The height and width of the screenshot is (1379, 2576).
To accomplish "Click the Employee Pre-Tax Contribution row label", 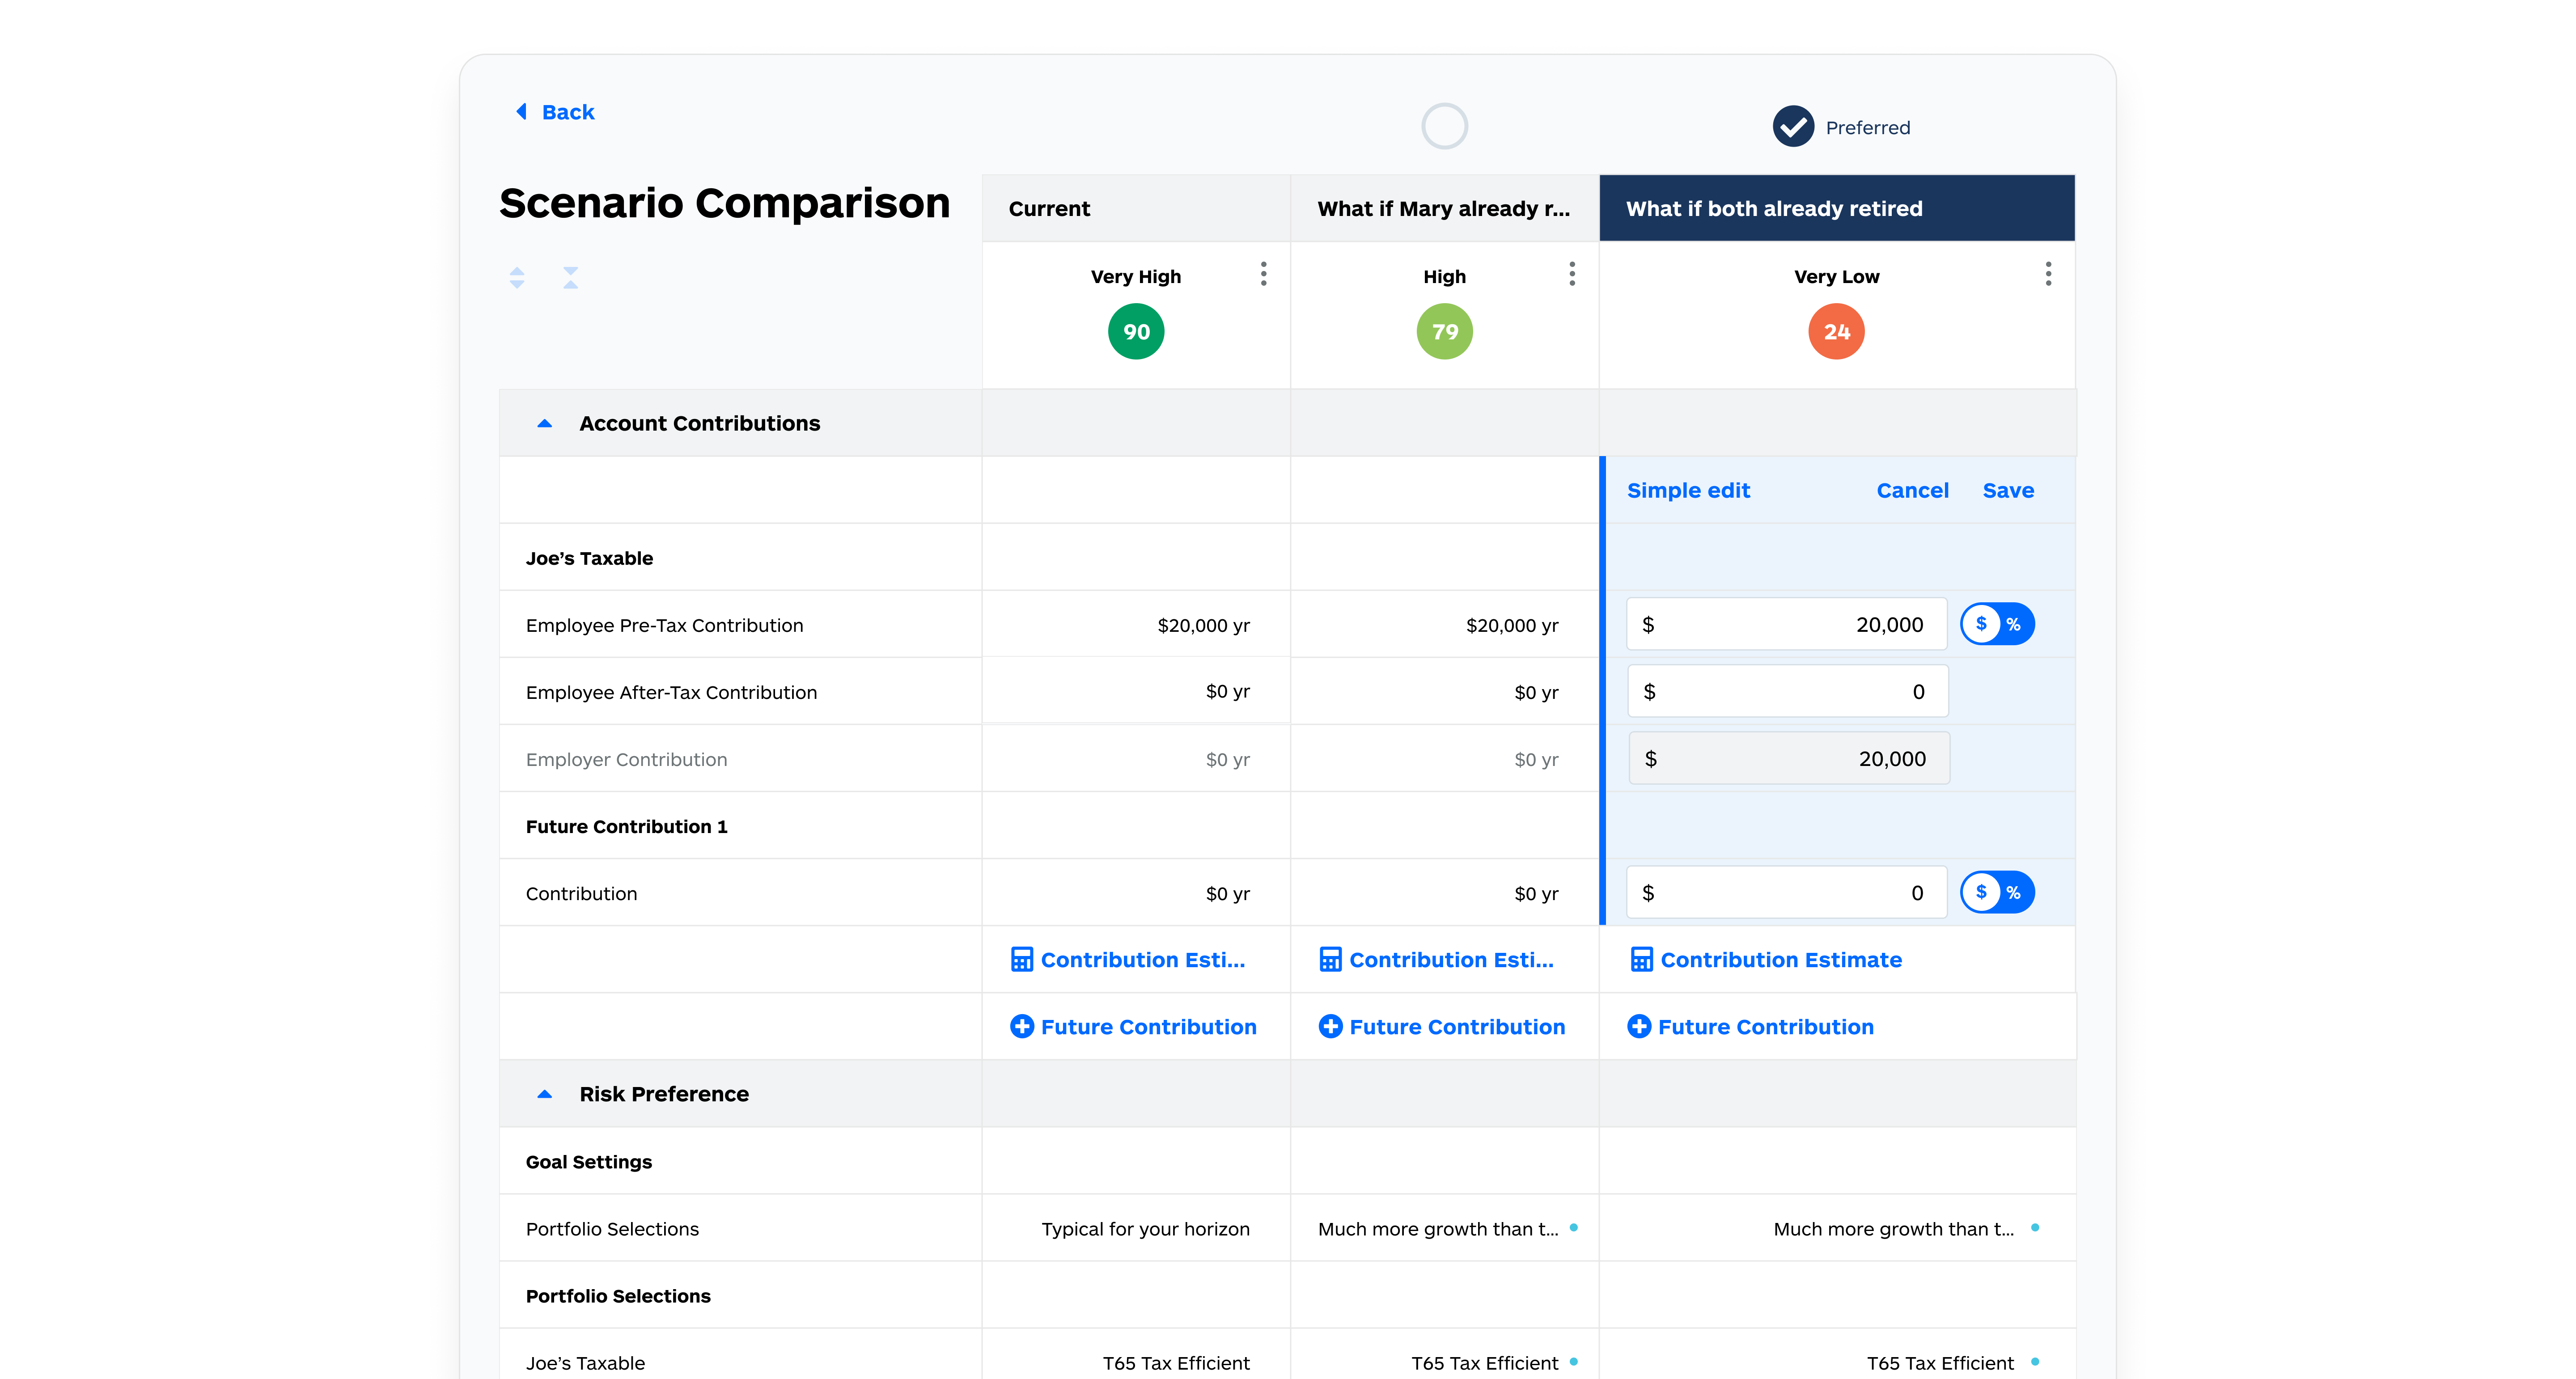I will (x=664, y=625).
